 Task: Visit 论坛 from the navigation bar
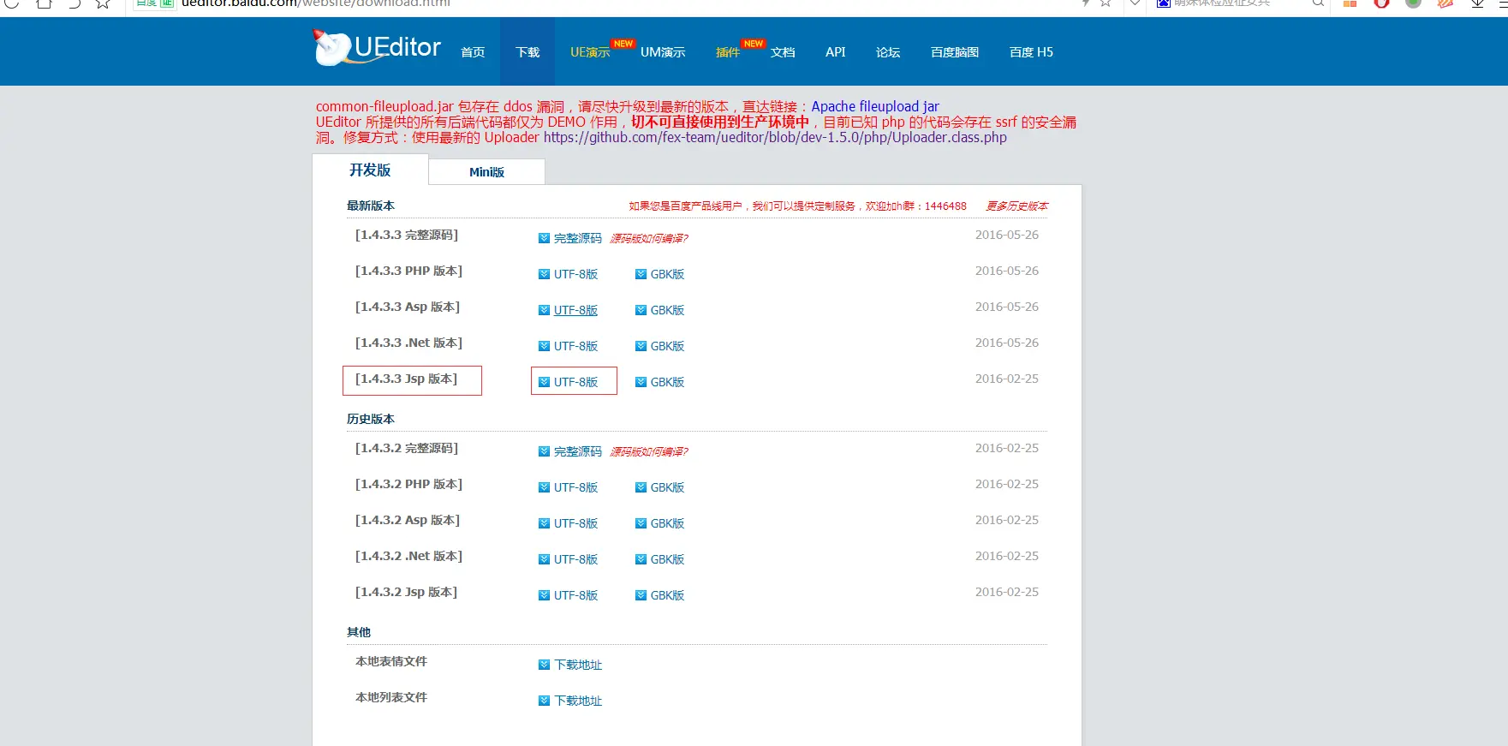point(888,52)
